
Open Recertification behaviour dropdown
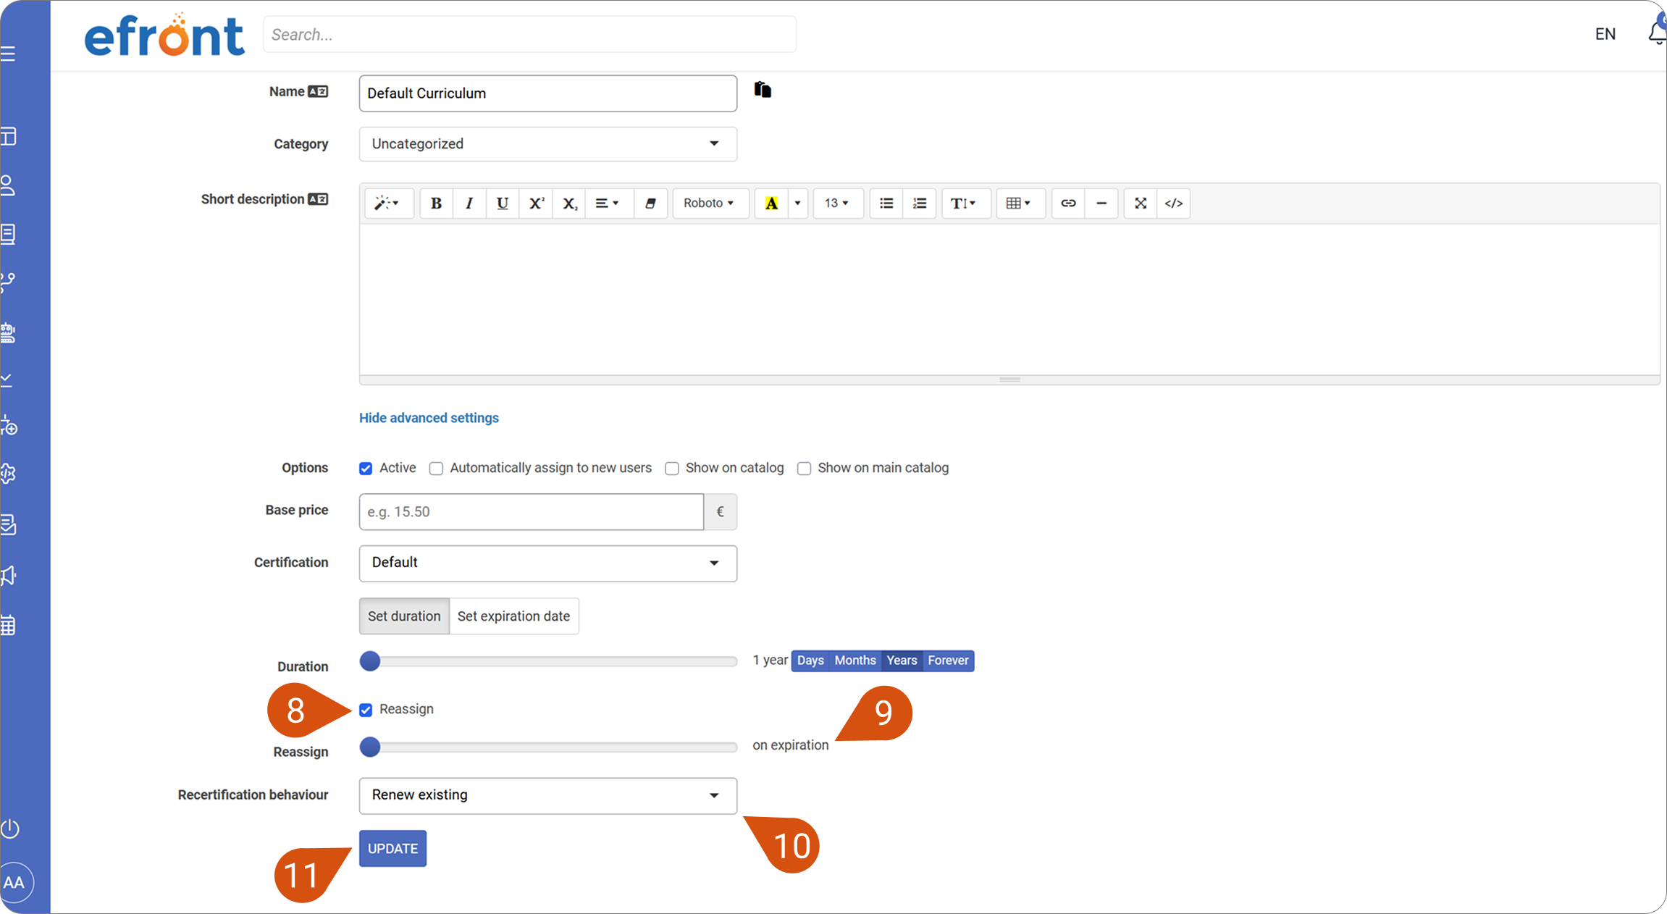pos(548,796)
